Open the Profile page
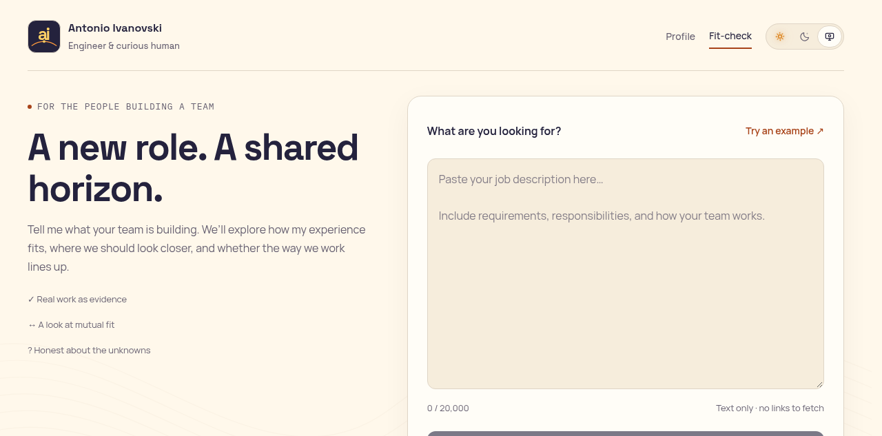This screenshot has width=882, height=436. pos(680,37)
